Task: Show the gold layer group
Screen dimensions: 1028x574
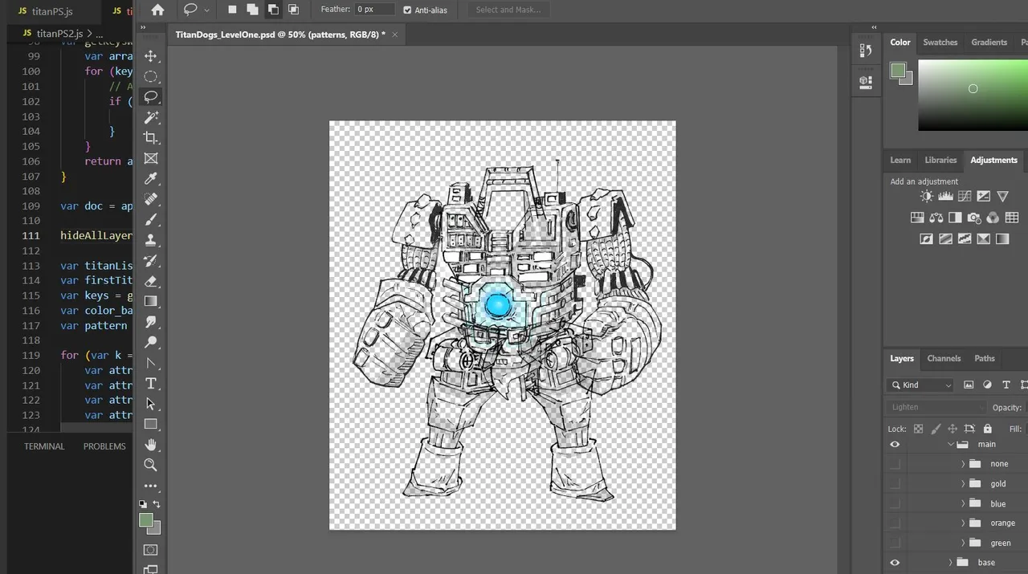Action: [x=895, y=484]
